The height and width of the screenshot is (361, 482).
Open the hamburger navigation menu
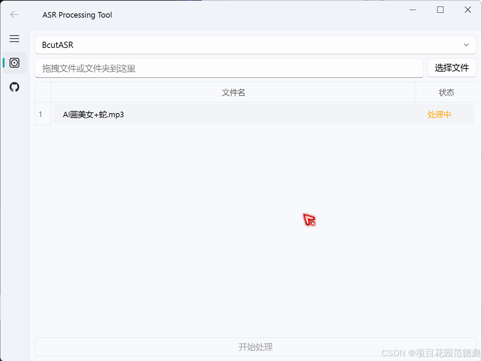point(14,39)
